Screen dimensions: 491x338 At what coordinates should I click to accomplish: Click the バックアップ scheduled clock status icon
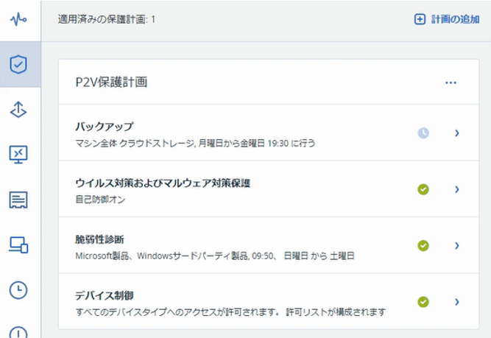click(423, 133)
